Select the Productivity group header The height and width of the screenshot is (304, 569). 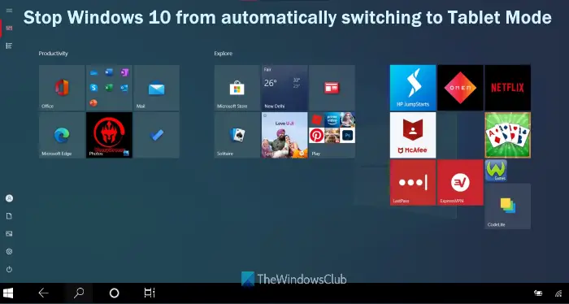coord(54,54)
